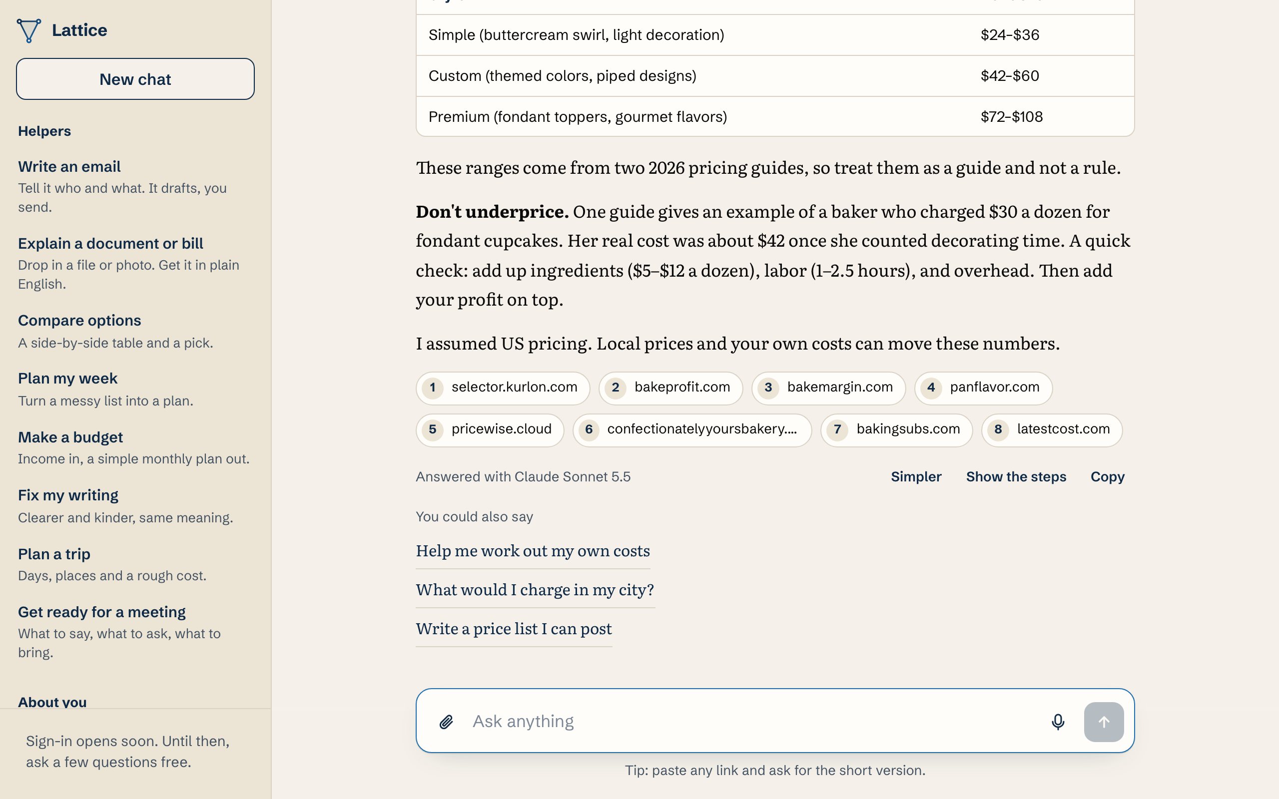Click the Lattice brand name
This screenshot has height=799, width=1279.
(x=79, y=30)
